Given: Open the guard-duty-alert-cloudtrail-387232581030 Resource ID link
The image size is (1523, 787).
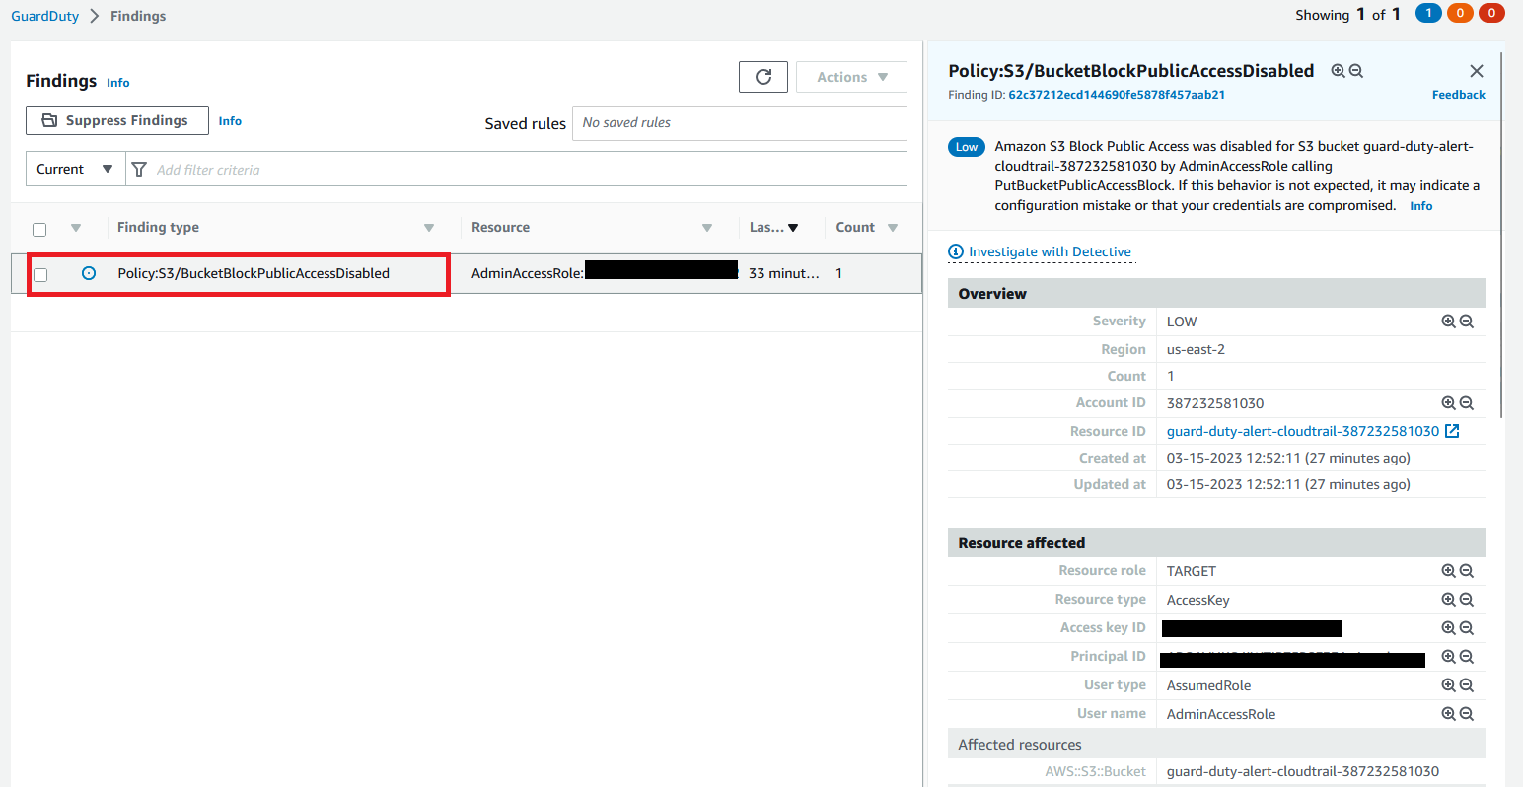Looking at the screenshot, I should [1303, 431].
